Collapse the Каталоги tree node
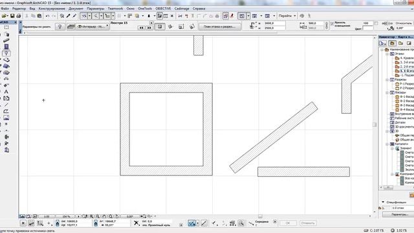Image resolution: width=414 pixels, height=233 pixels. click(387, 144)
